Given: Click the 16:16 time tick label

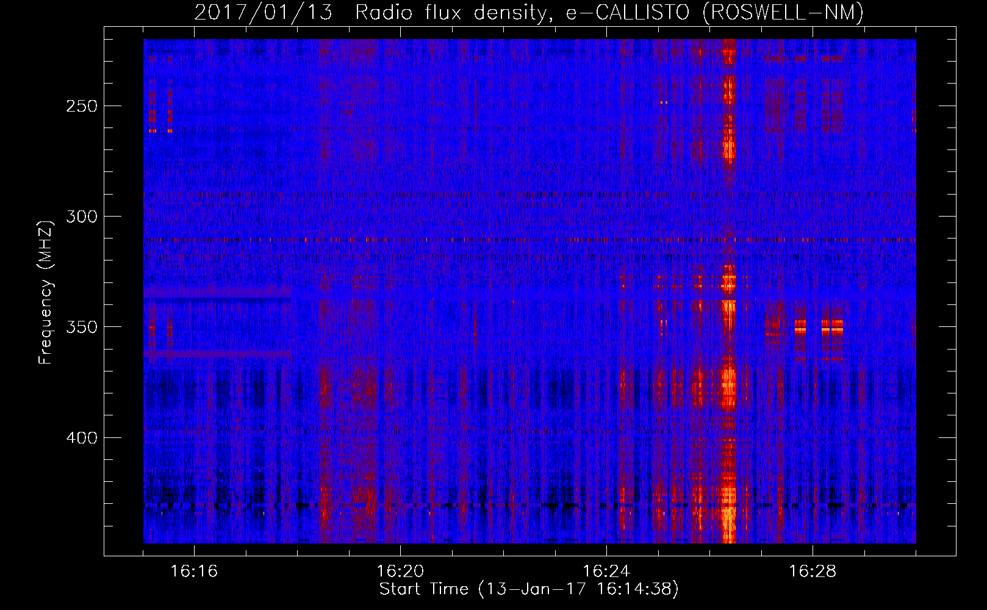Looking at the screenshot, I should (194, 572).
